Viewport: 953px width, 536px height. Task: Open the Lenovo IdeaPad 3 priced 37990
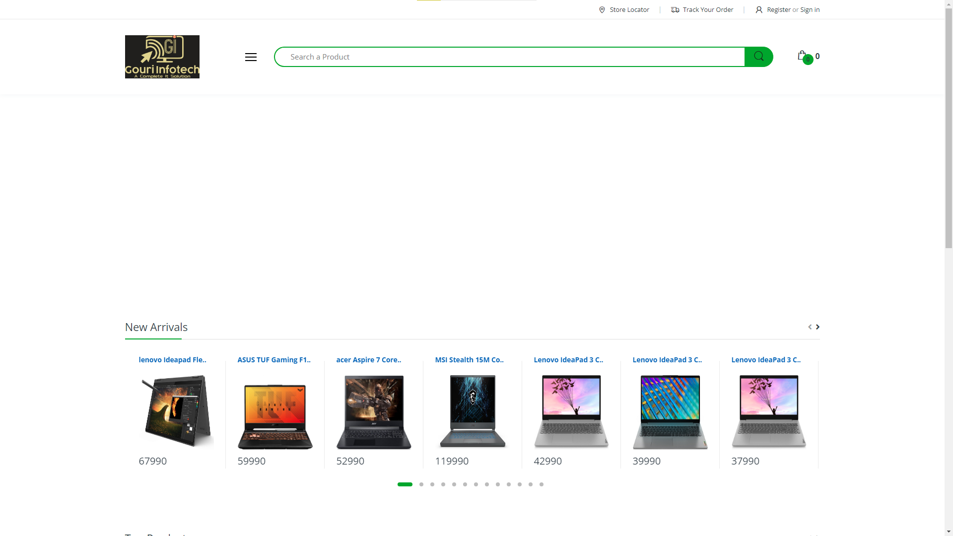[x=766, y=360]
